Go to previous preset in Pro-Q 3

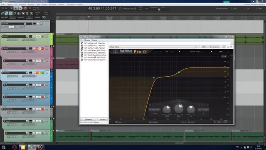tap(179, 52)
